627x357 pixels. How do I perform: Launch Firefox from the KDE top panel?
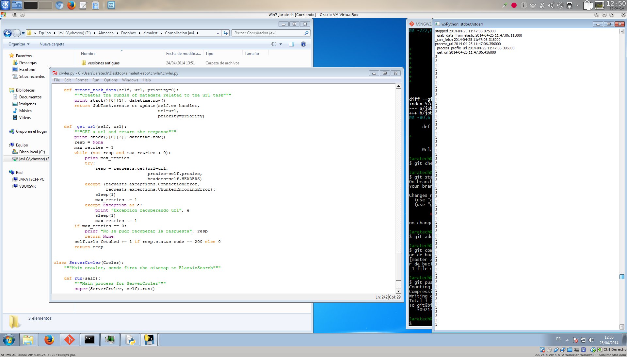coord(71,5)
